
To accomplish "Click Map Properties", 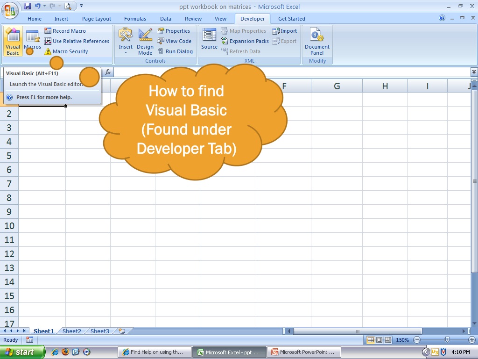I will click(243, 31).
